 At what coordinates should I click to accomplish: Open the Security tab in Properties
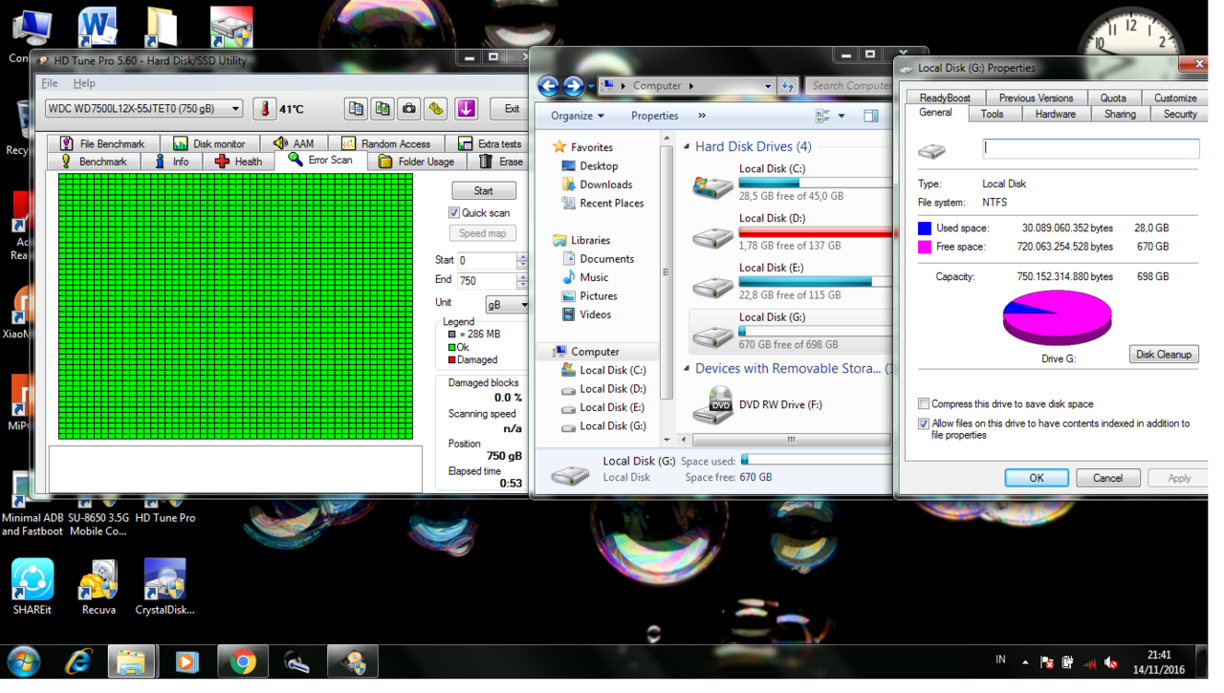pyautogui.click(x=1180, y=114)
